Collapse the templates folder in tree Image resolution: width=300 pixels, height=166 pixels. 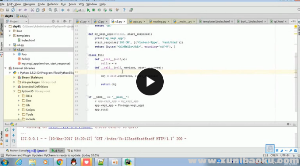pos(10,36)
